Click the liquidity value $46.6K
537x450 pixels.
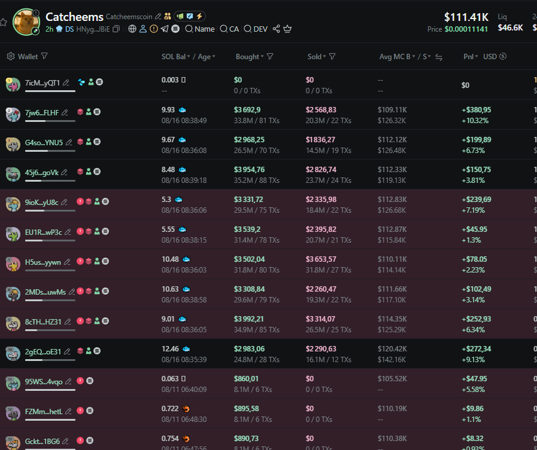[x=510, y=27]
